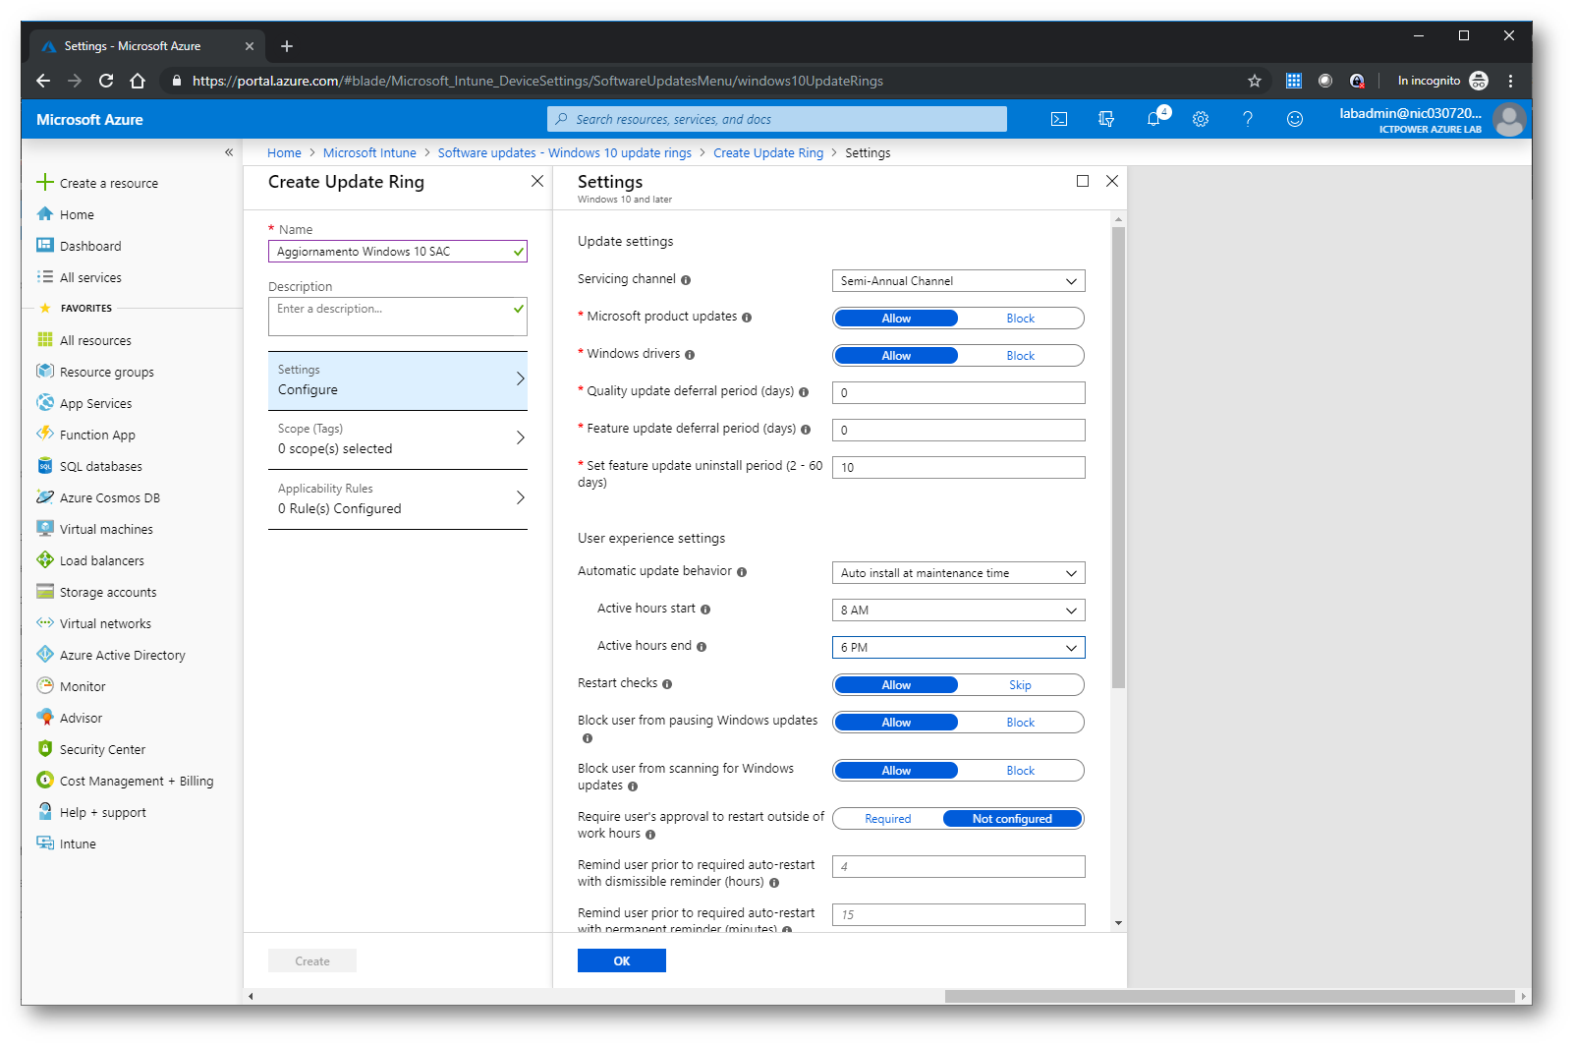This screenshot has width=1574, height=1047.
Task: Set Windows drivers to Allow
Action: (896, 356)
